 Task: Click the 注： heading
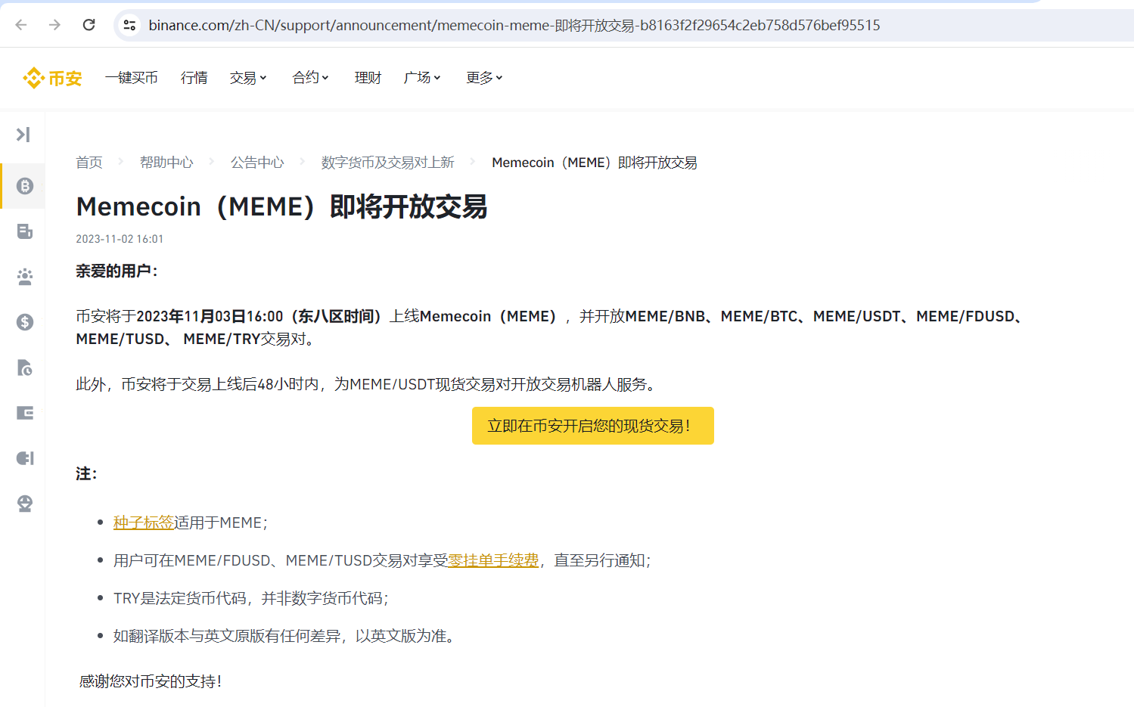click(x=86, y=474)
